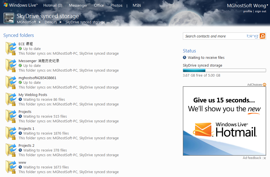Click the Ad feedback link
This screenshot has width=270, height=177.
[252, 158]
